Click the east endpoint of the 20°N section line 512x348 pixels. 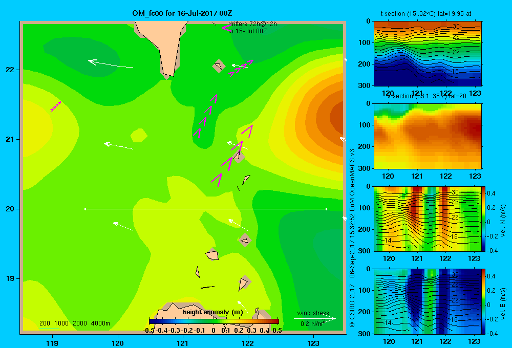point(326,209)
